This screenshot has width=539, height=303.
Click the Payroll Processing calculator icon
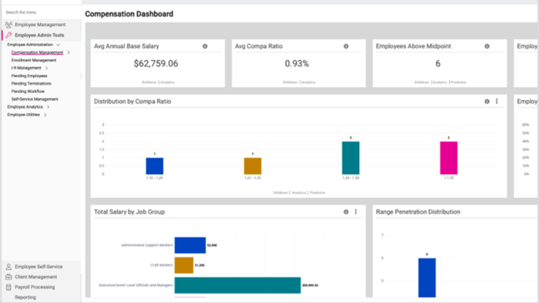pos(8,287)
